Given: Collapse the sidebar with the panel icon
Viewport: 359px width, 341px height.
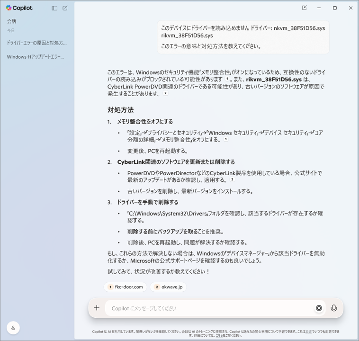Looking at the screenshot, I should (54, 8).
